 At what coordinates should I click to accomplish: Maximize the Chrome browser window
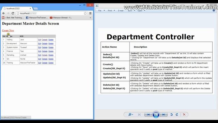point(84,5)
